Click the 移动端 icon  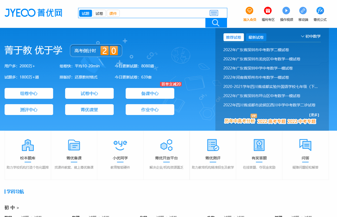[303, 11]
